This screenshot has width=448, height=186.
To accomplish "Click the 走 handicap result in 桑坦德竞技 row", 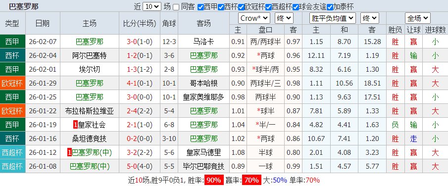I will click(413, 139).
